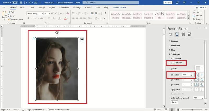
Task: Toggle the AutoSave switch
Action: click(15, 3)
